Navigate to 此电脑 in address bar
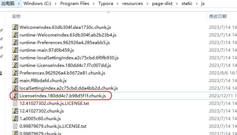This screenshot has width=237, height=135. coord(8,3)
